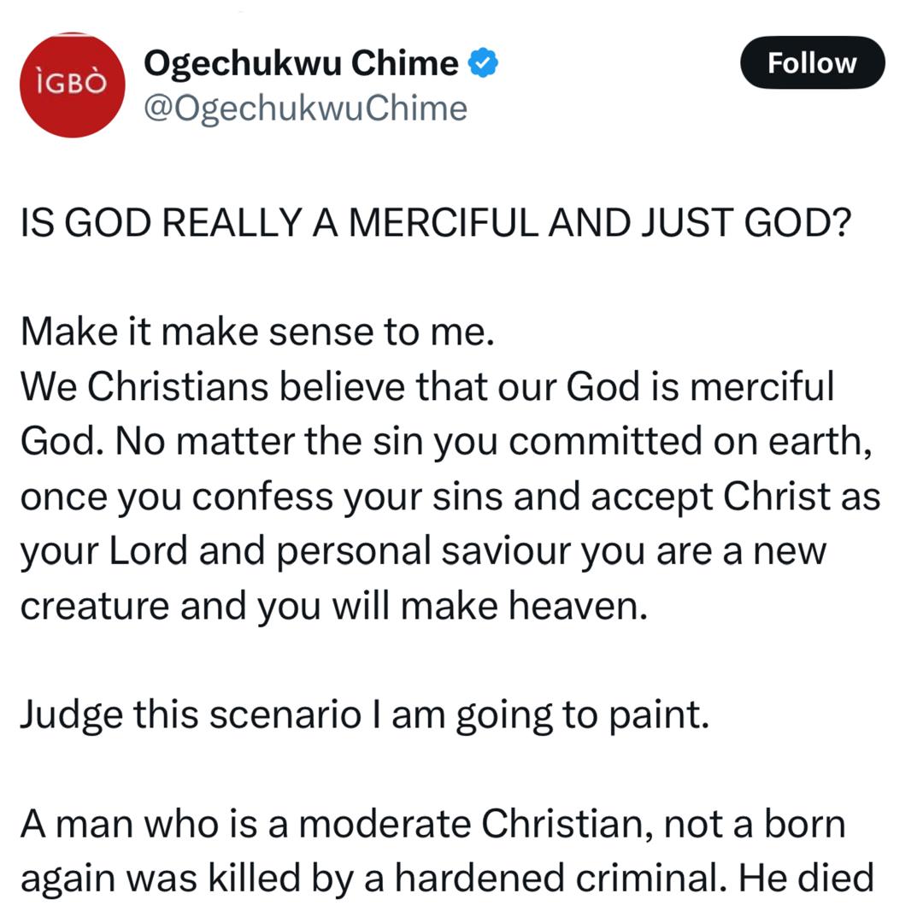Visit the @OgechukwuChime handle link
This screenshot has height=923, width=923.
pyautogui.click(x=305, y=109)
